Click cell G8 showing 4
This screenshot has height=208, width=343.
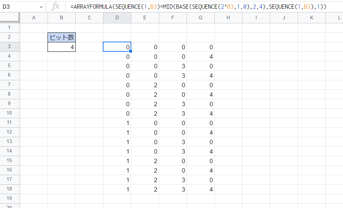tap(200, 95)
